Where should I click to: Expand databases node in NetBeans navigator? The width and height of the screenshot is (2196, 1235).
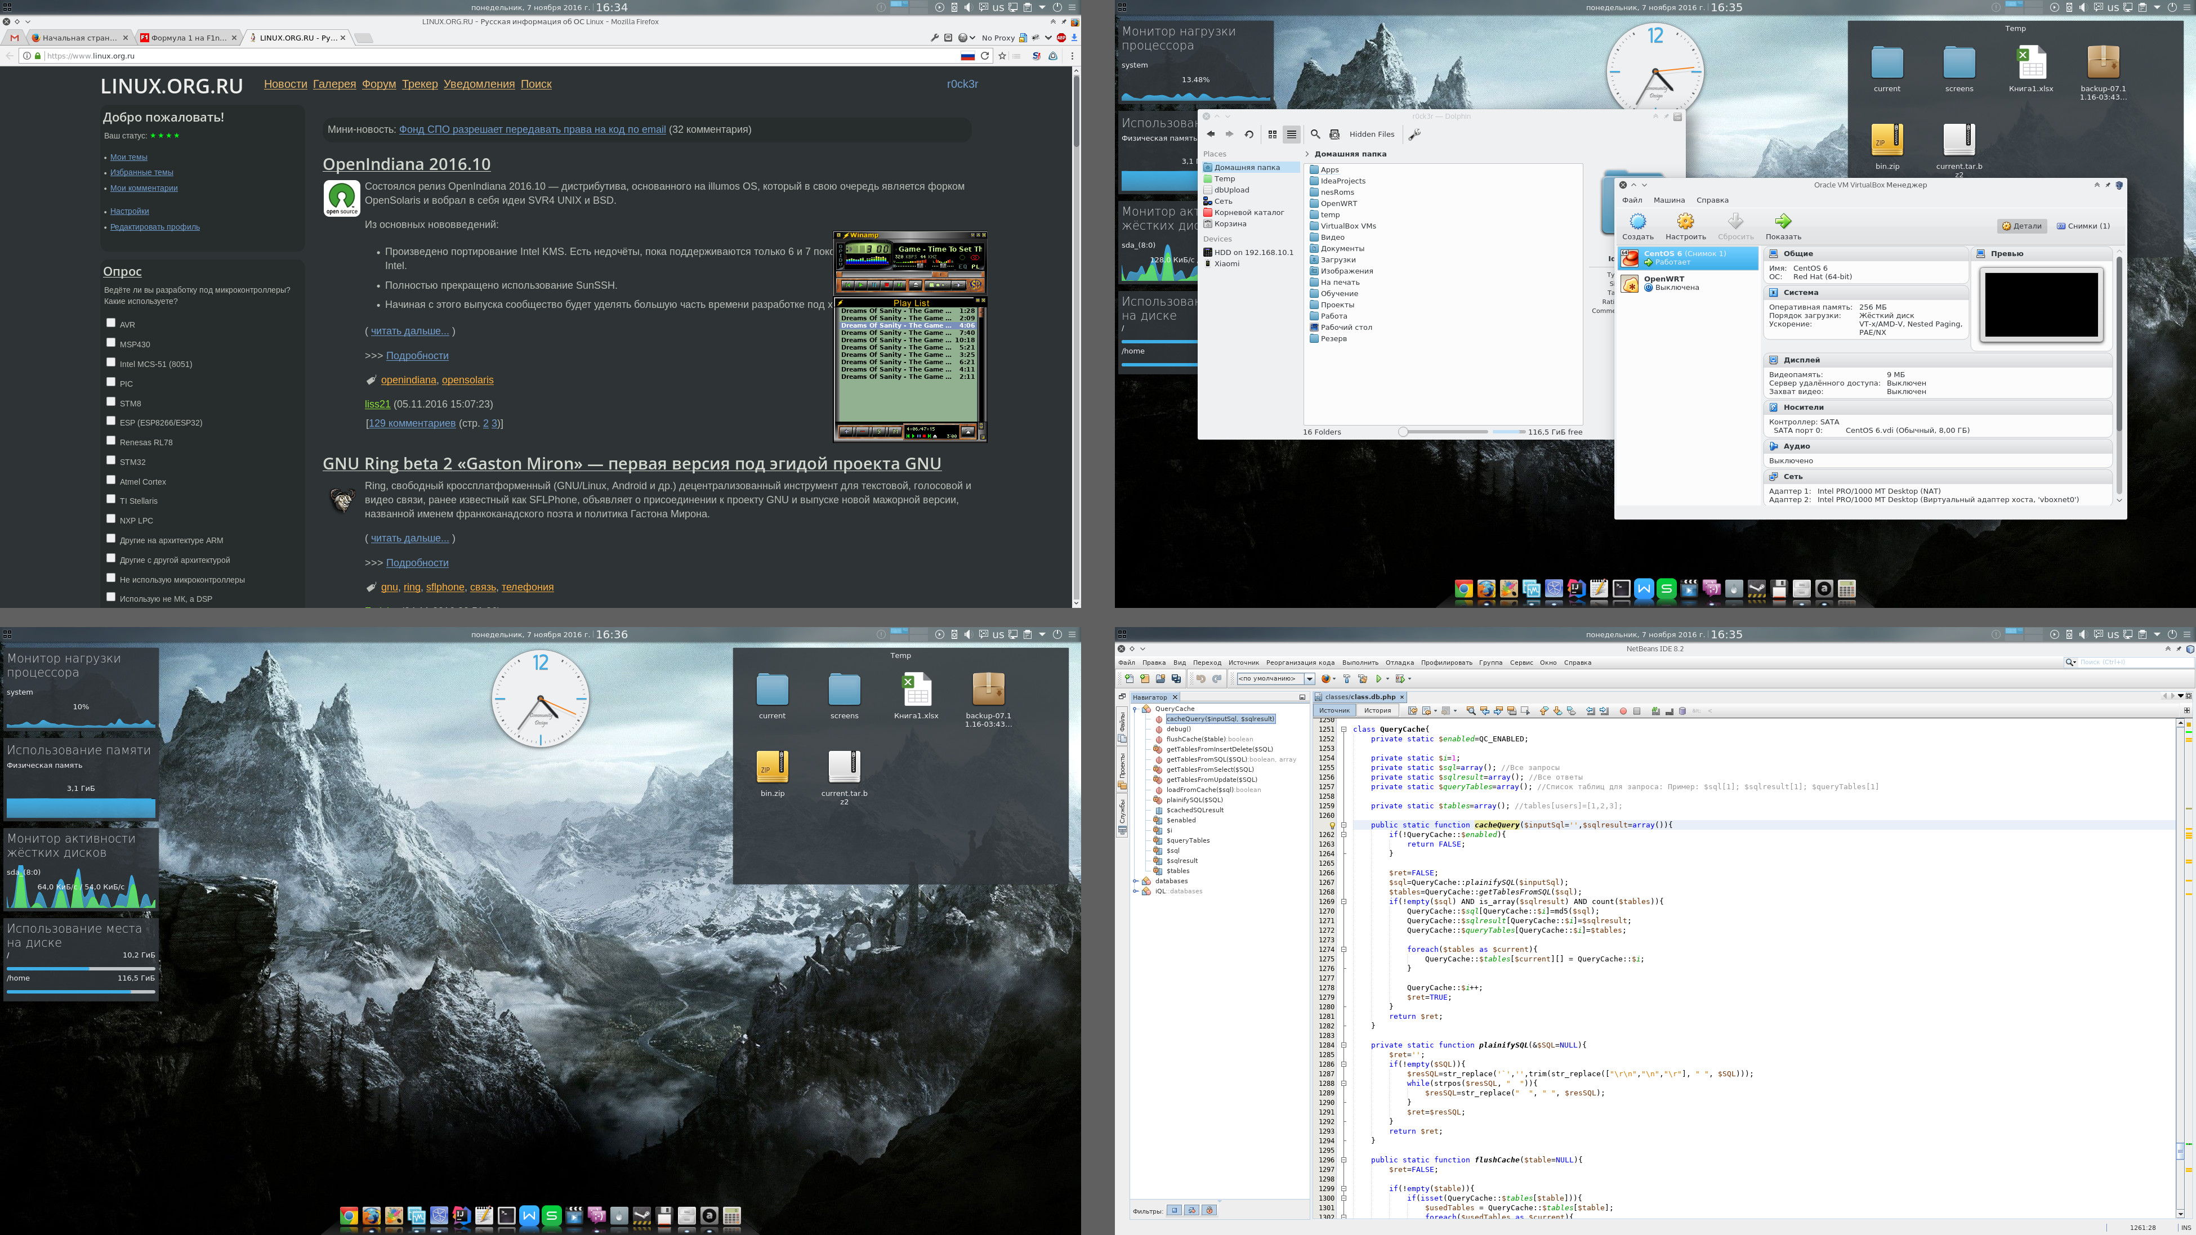(x=1136, y=881)
